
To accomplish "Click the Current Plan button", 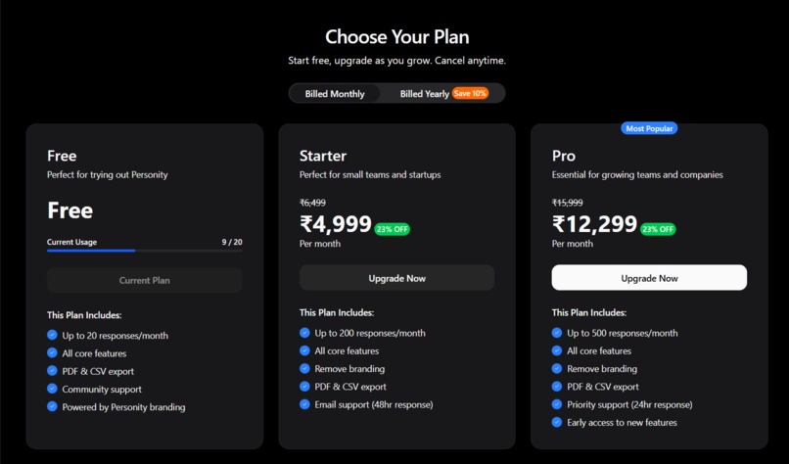I will pyautogui.click(x=145, y=280).
